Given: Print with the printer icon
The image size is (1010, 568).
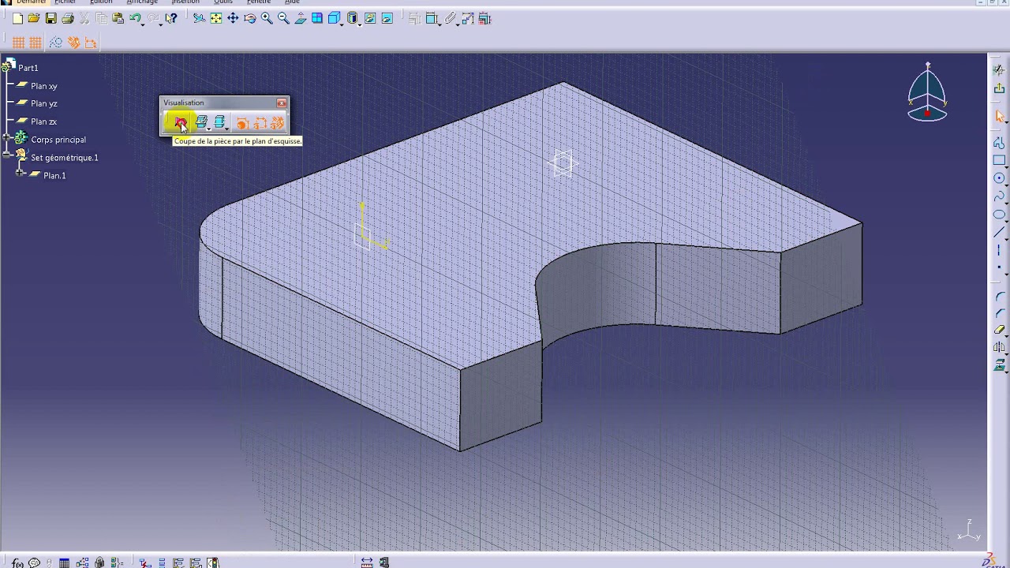Looking at the screenshot, I should pos(68,19).
